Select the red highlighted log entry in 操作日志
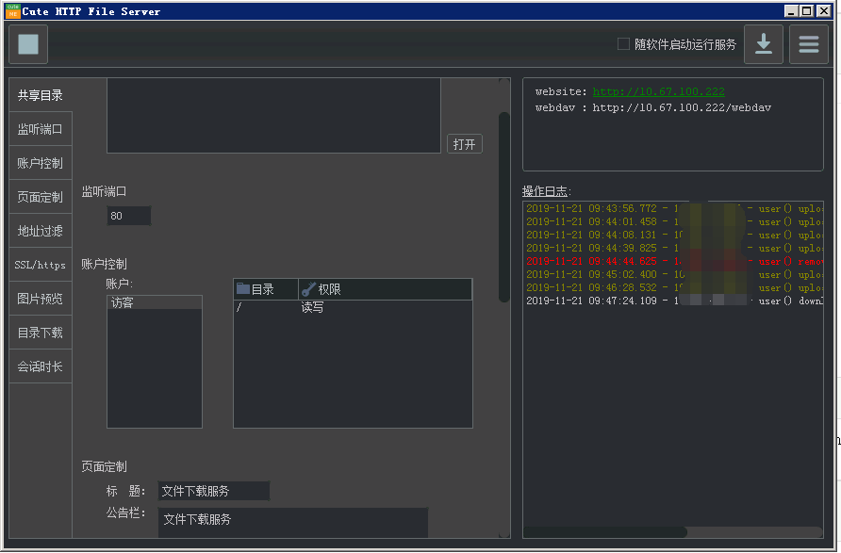Viewport: 841px width, 553px height. [660, 261]
